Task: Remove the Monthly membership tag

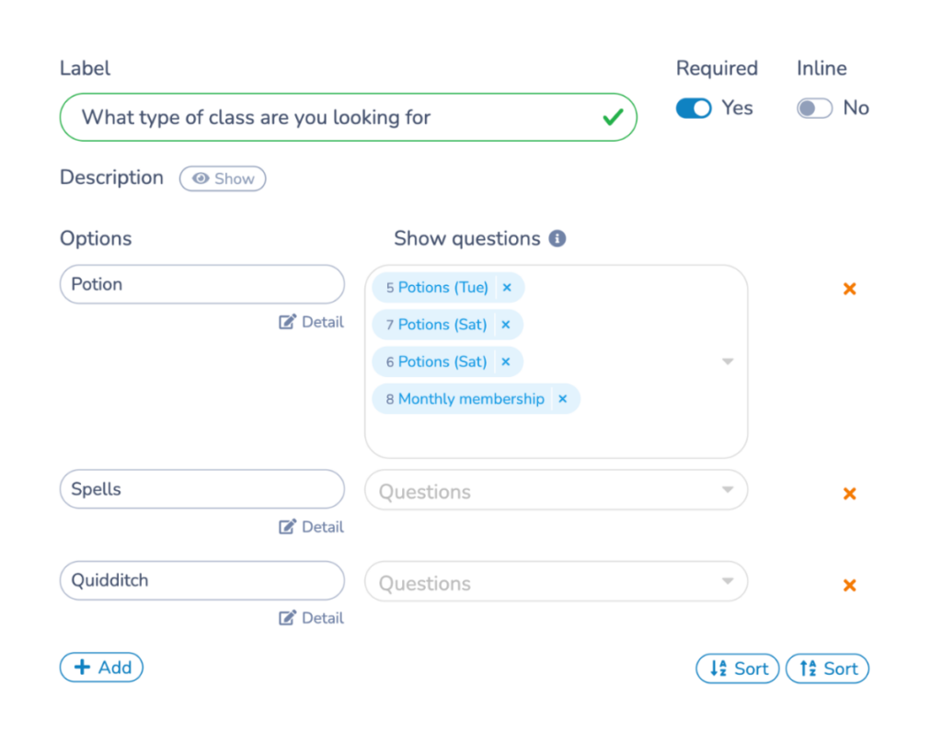Action: point(563,399)
